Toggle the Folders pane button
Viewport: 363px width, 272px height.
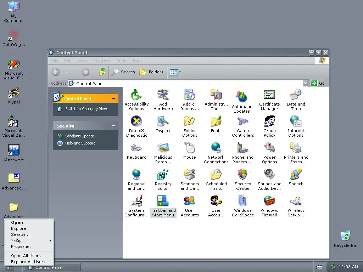(151, 72)
